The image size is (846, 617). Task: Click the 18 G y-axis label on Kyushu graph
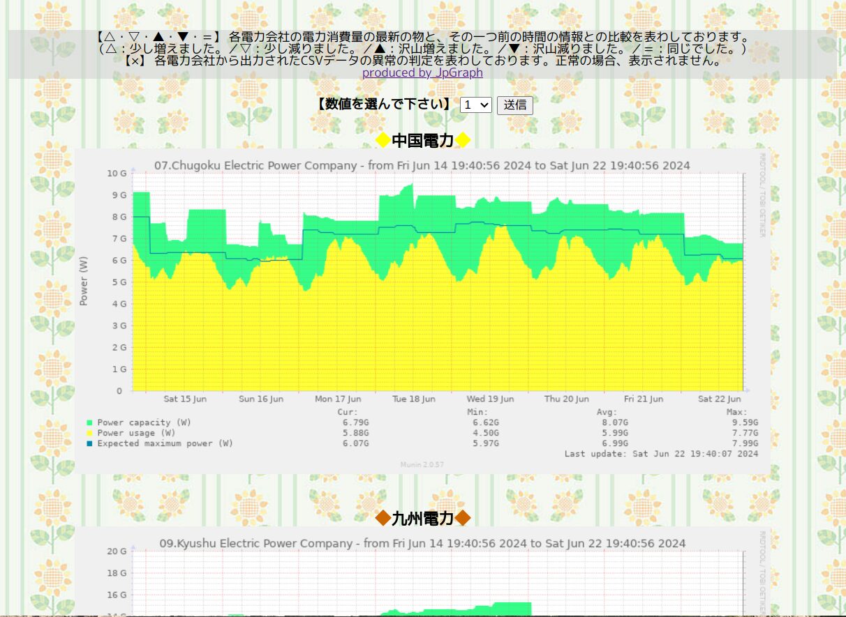coord(116,573)
